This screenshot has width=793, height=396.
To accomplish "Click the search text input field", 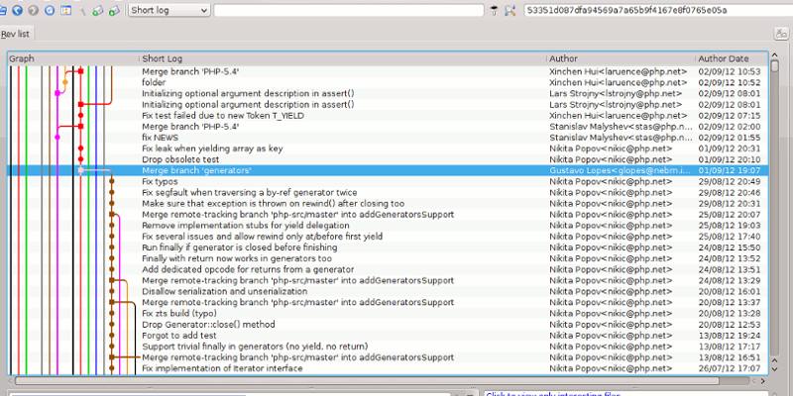I will coord(352,10).
